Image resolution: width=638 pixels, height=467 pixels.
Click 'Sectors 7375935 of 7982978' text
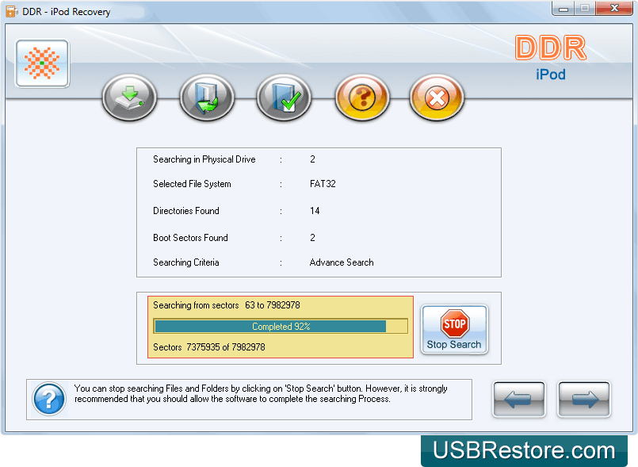[209, 347]
